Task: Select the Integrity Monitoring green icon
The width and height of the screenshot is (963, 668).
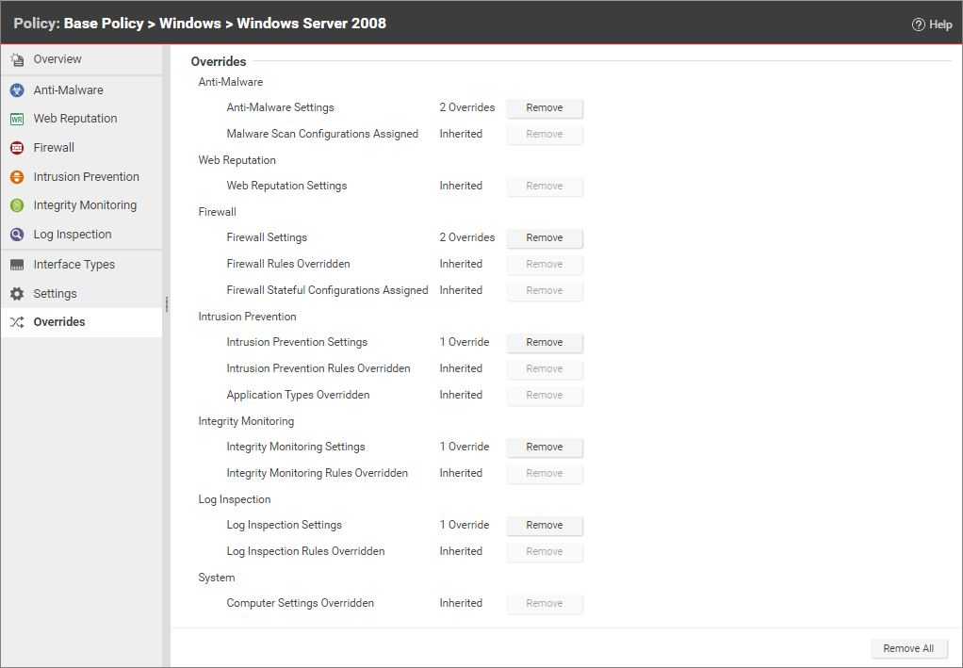Action: tap(17, 205)
